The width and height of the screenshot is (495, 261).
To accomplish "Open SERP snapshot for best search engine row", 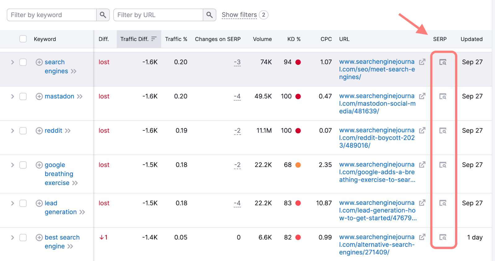I will (443, 238).
